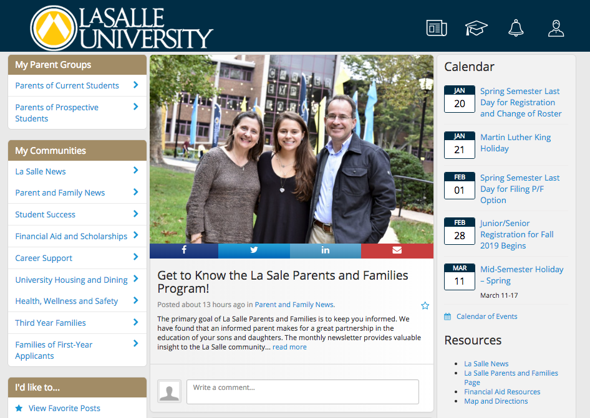Open the news feed icon in header
The height and width of the screenshot is (418, 590).
point(437,28)
